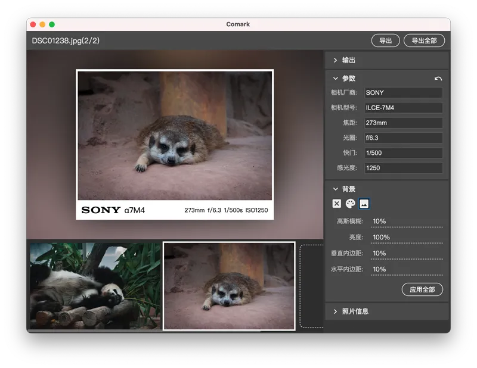Screen dimensions: 477x368
Task: Edit the 相机厂商 field showing SONY
Action: click(x=404, y=93)
